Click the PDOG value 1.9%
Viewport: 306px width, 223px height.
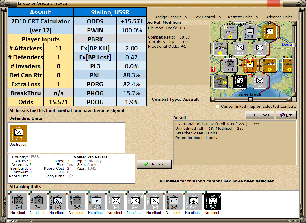pyautogui.click(x=132, y=102)
